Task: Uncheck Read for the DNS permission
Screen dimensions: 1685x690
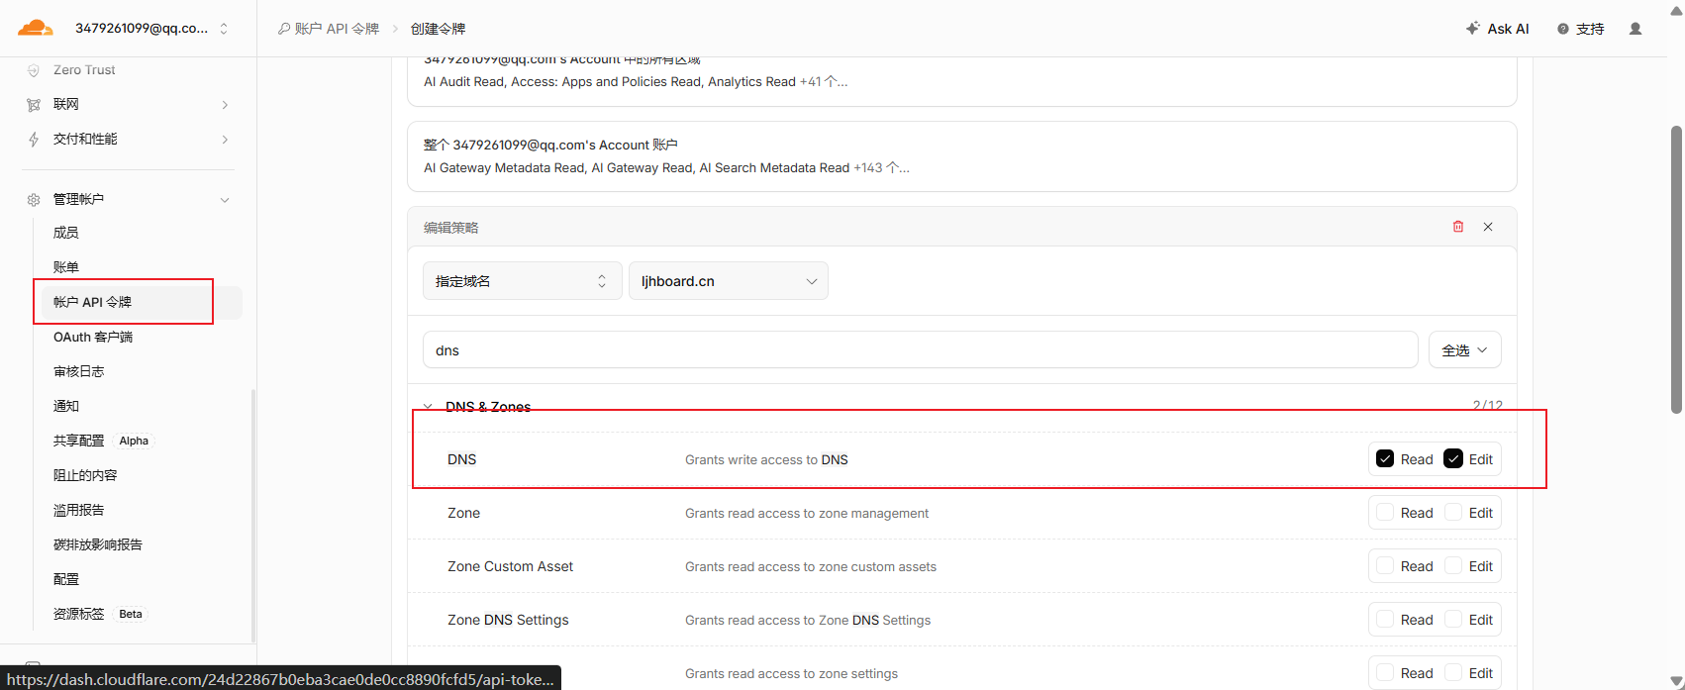Action: (1385, 459)
